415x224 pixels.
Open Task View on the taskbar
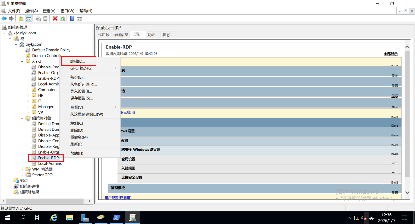coord(38,218)
